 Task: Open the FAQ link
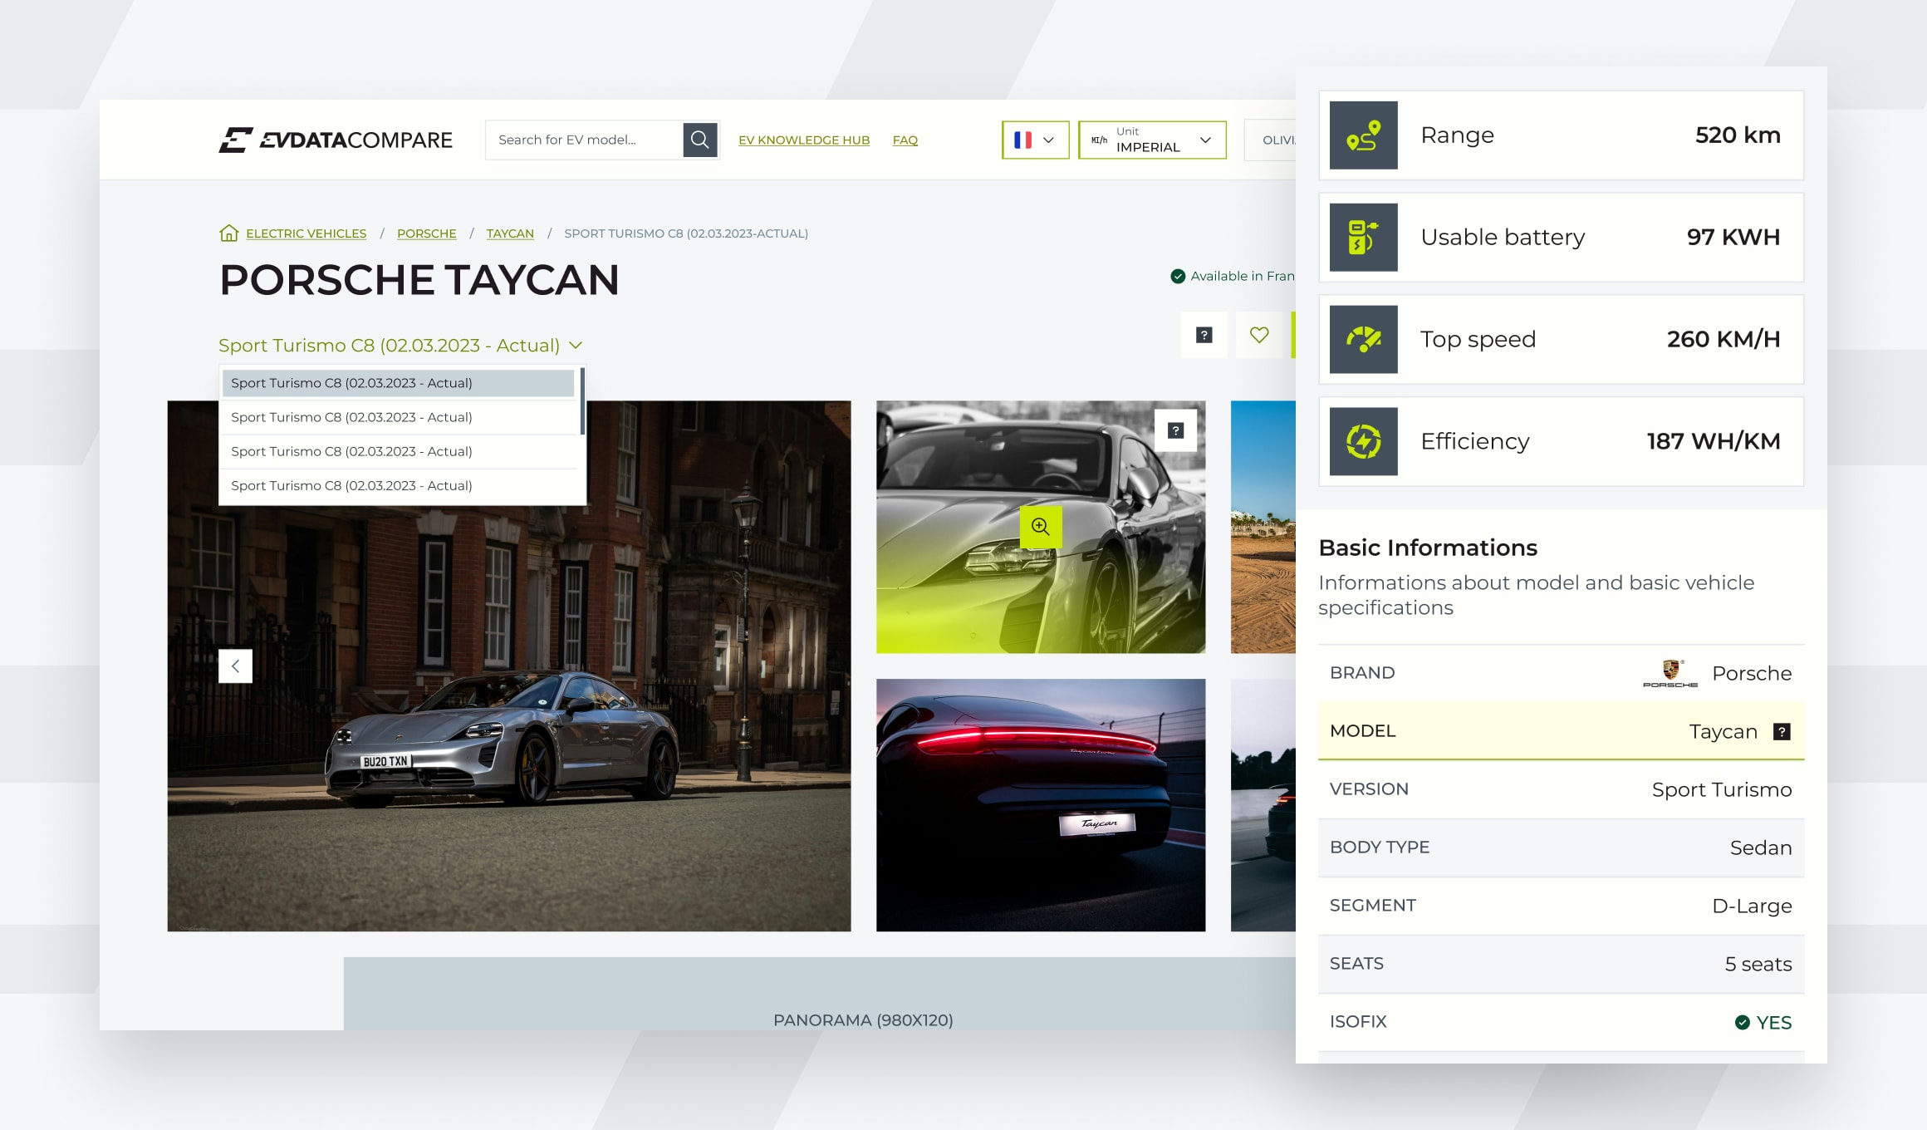point(905,140)
